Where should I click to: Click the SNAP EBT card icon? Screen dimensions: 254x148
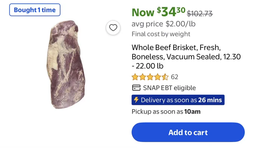pos(136,88)
